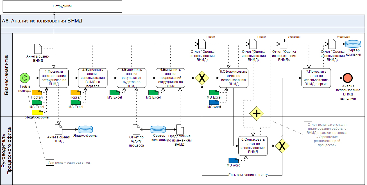Click the top-right Сервер компании database icon

[x=353, y=44]
